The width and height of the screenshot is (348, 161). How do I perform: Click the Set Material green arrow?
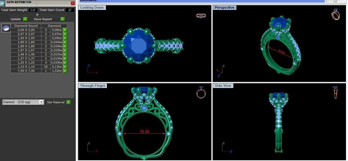[x=68, y=102]
